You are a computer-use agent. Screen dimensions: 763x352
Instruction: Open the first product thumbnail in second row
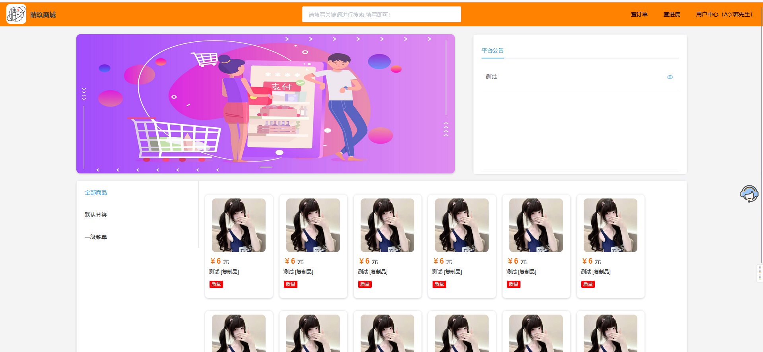(x=239, y=333)
